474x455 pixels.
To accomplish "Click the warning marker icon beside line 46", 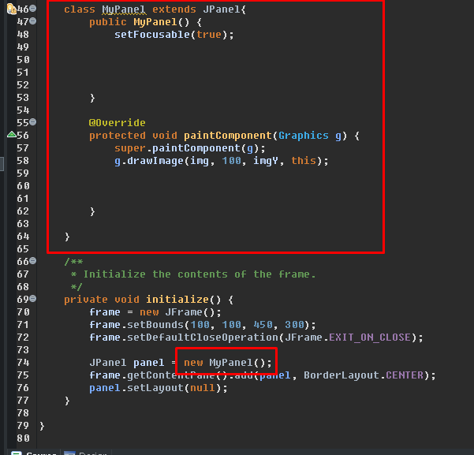I will point(12,9).
